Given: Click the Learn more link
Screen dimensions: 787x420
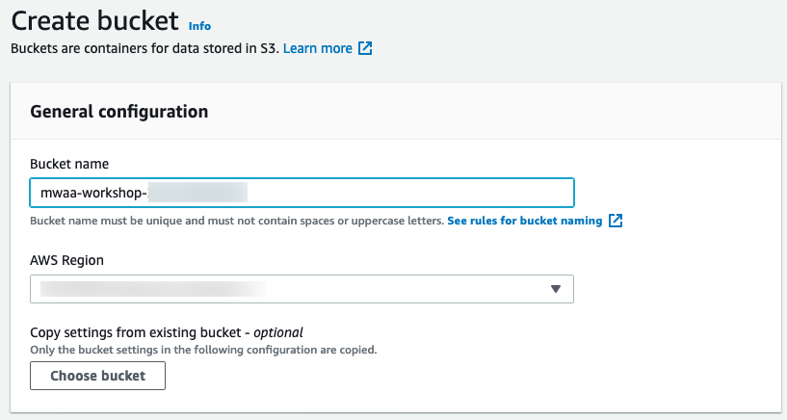Looking at the screenshot, I should [317, 48].
